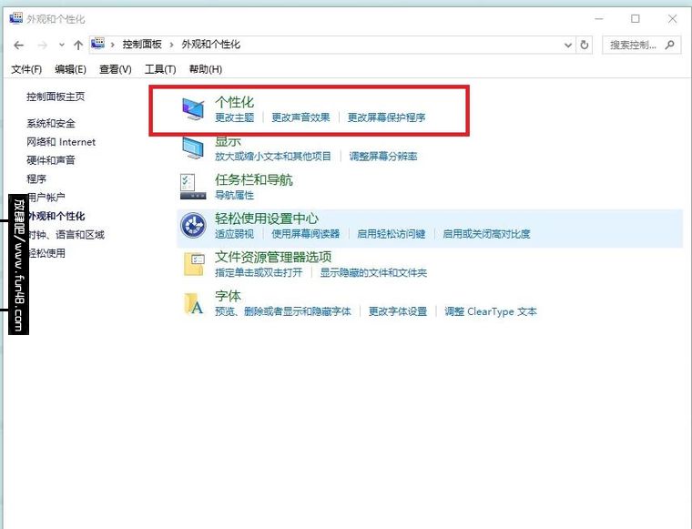692x529 pixels.
Task: Open the 查看(V) menu
Action: click(116, 69)
